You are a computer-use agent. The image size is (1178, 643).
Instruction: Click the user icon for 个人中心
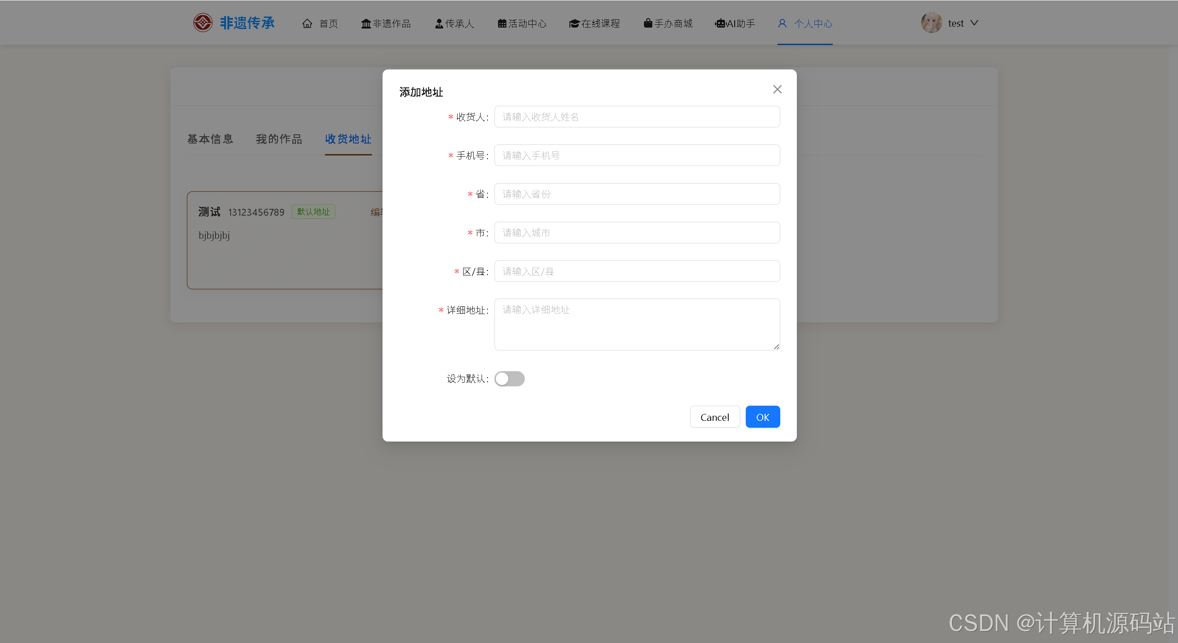[x=782, y=23]
